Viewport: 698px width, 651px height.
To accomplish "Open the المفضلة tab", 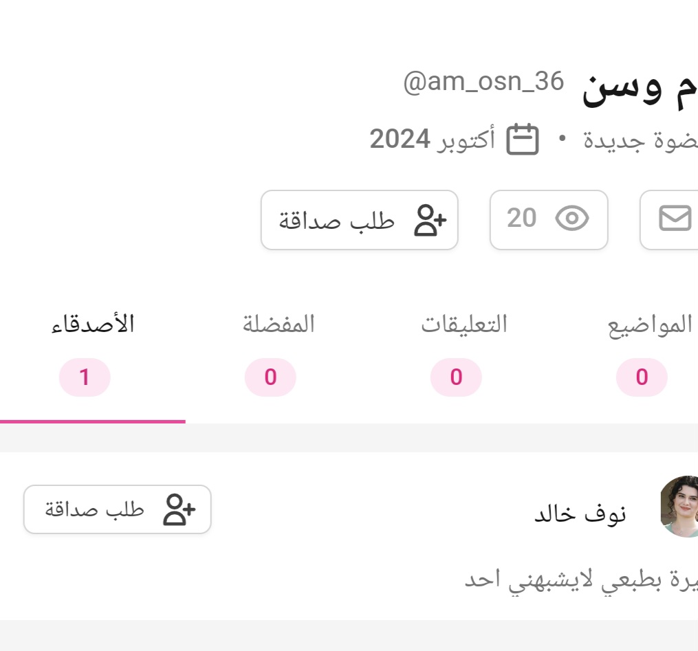I will (x=279, y=324).
